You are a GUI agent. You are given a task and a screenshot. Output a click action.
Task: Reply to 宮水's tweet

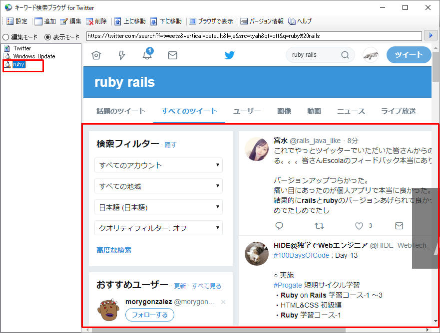[x=279, y=226]
